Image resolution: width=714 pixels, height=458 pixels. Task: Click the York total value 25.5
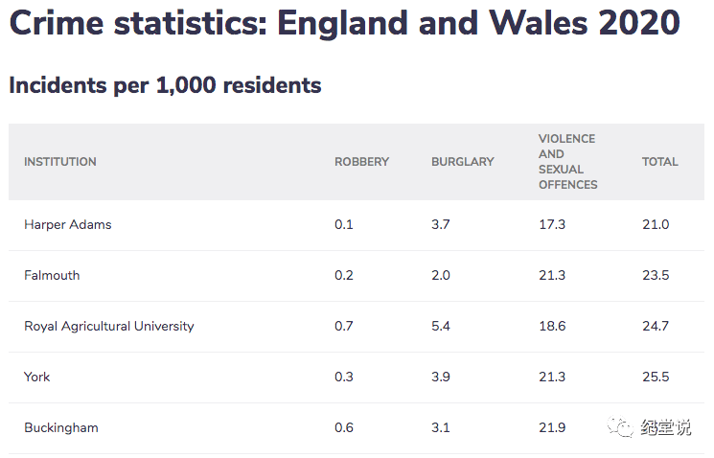click(x=656, y=377)
